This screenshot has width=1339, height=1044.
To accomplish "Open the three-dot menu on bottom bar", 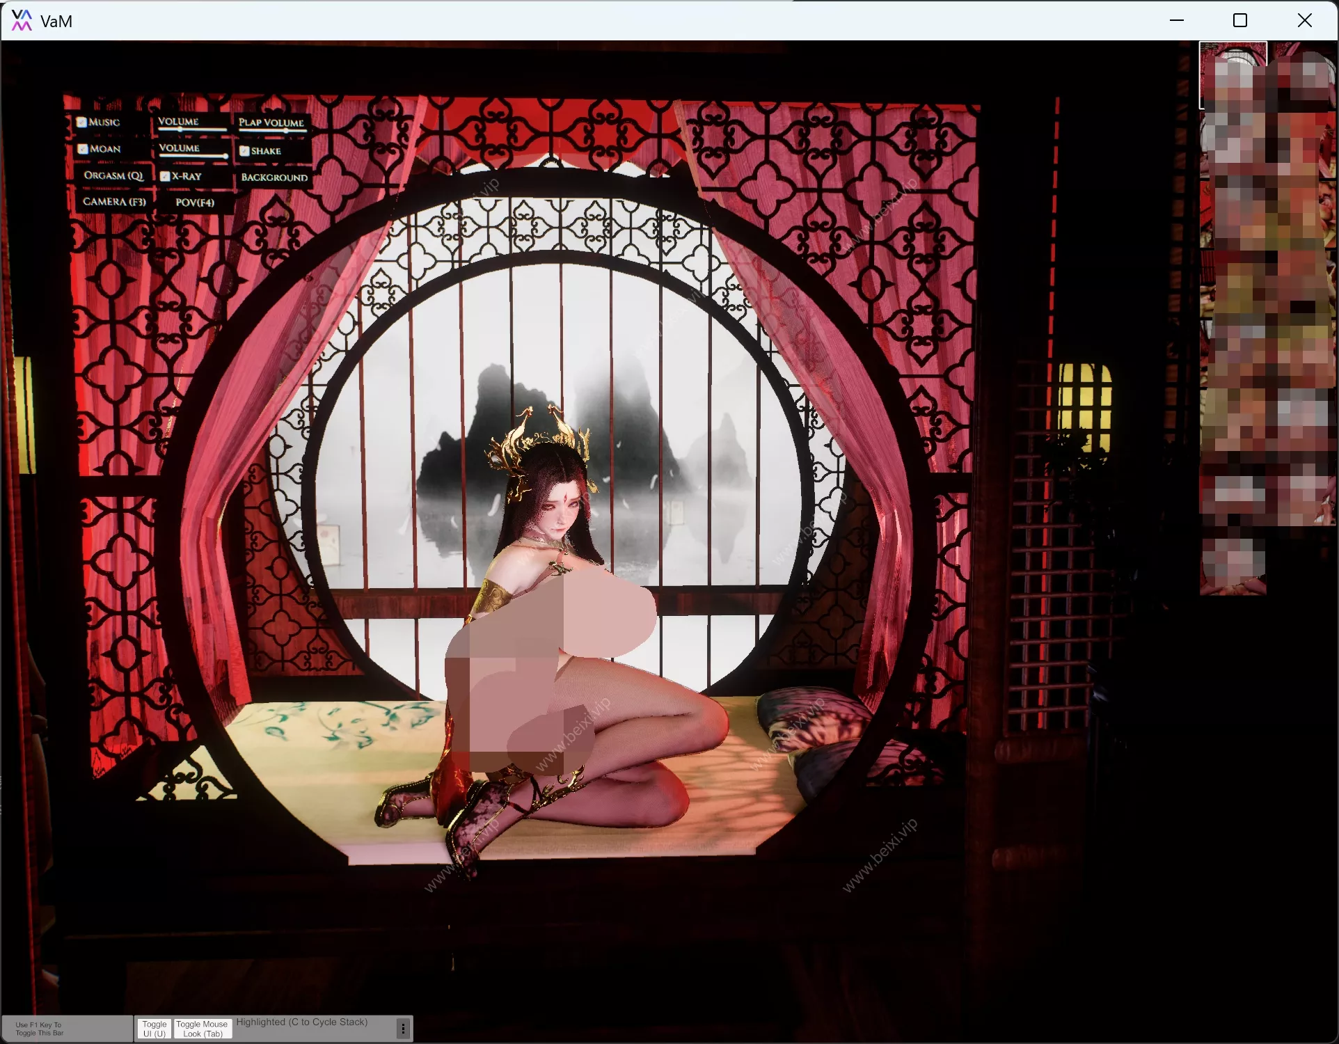I will coord(403,1028).
